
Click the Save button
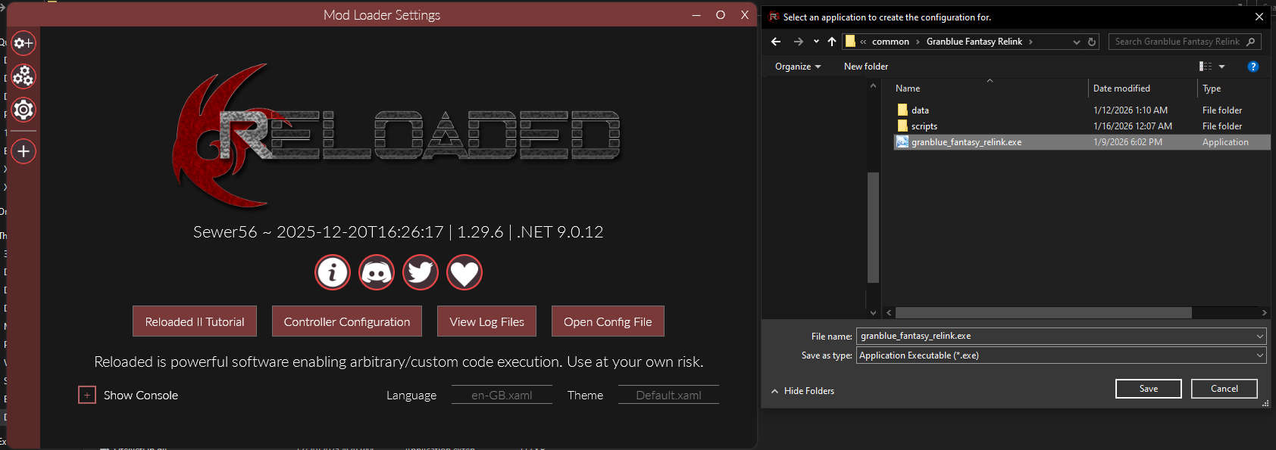point(1148,389)
